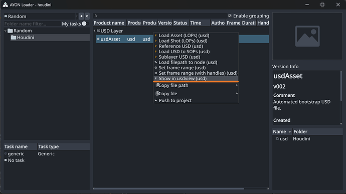Toggle the My tasks switch
This screenshot has width=346, height=194.
click(x=84, y=24)
